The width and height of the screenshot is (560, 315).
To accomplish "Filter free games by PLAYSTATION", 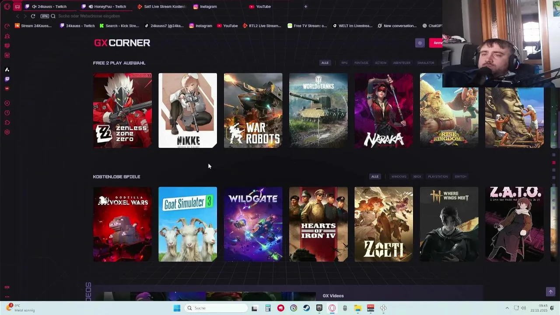I will 438,177.
